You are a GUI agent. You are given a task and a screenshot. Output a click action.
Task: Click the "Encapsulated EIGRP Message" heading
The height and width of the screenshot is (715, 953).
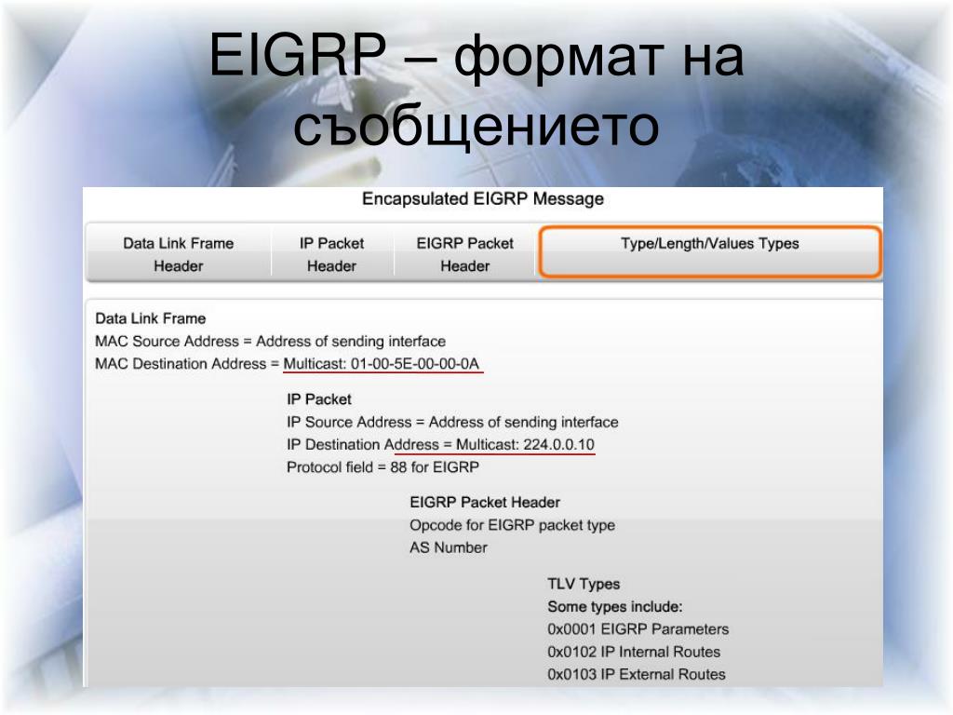coord(483,199)
